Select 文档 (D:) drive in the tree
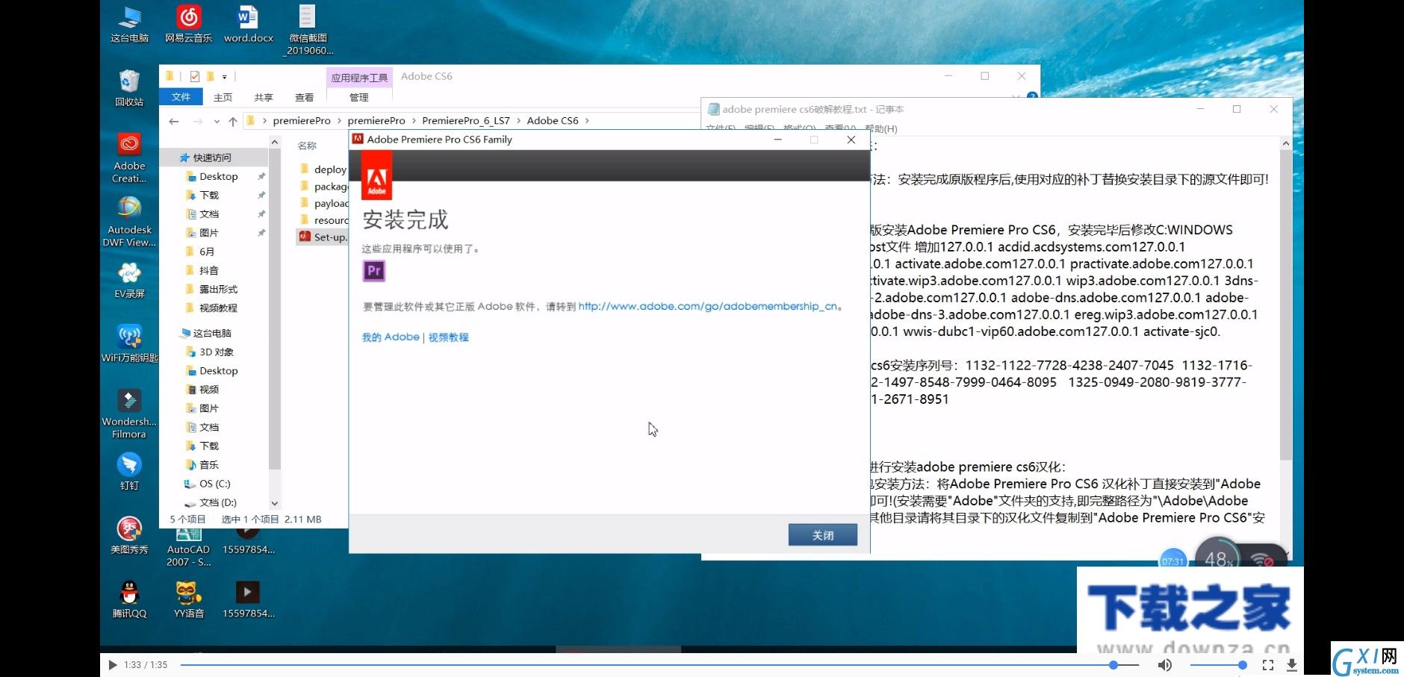Image resolution: width=1404 pixels, height=677 pixels. pos(217,502)
